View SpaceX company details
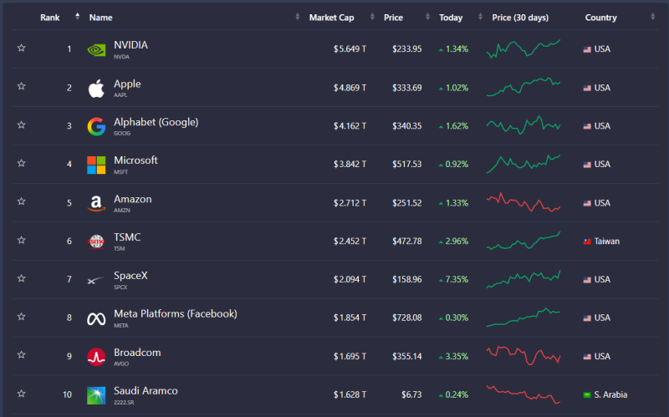This screenshot has height=417, width=669. pyautogui.click(x=130, y=276)
